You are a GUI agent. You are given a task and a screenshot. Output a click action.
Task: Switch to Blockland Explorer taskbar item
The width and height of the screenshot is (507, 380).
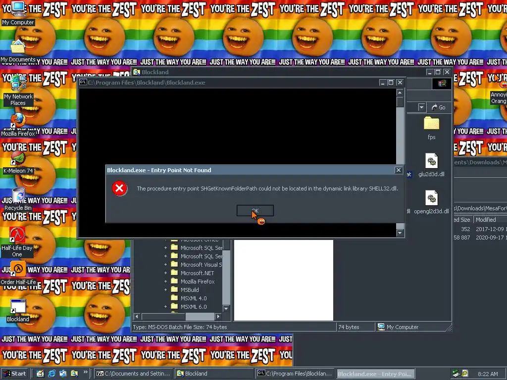[214, 374]
